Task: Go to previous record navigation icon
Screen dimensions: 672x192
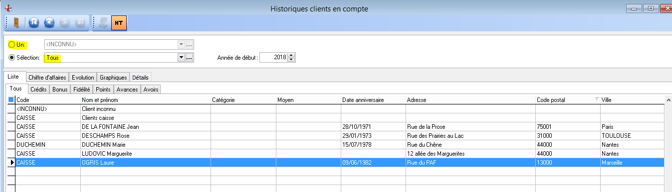Action: click(49, 23)
